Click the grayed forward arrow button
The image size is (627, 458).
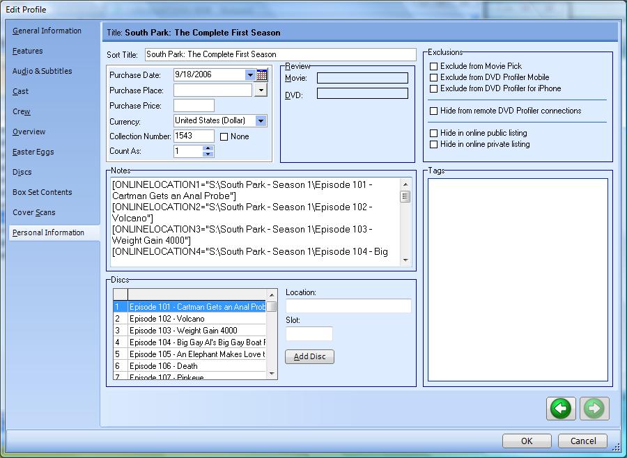pyautogui.click(x=594, y=409)
